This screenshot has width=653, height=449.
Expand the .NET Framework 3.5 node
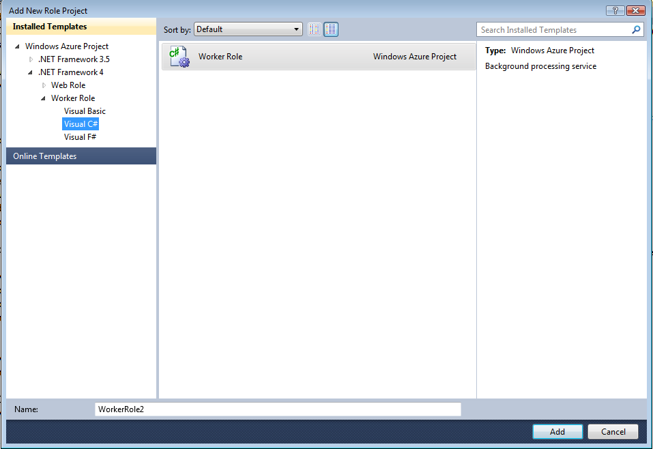click(31, 59)
